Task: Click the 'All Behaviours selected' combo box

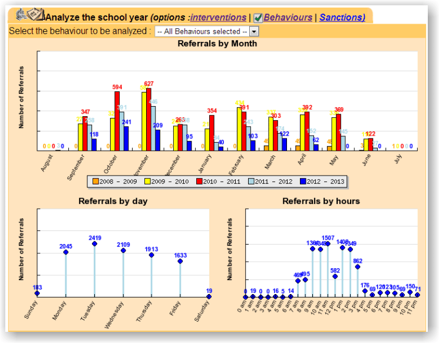Action: tap(202, 31)
